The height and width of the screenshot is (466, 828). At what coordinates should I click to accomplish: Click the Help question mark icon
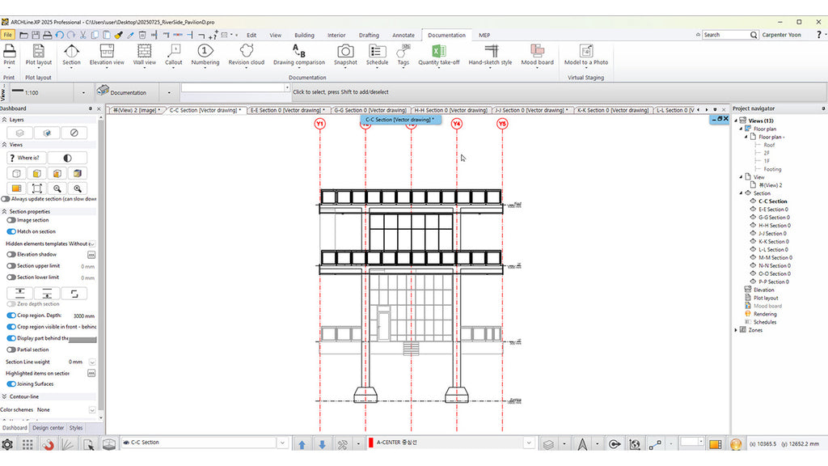818,35
